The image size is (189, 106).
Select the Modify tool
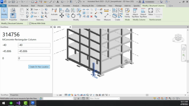coord(4,13)
